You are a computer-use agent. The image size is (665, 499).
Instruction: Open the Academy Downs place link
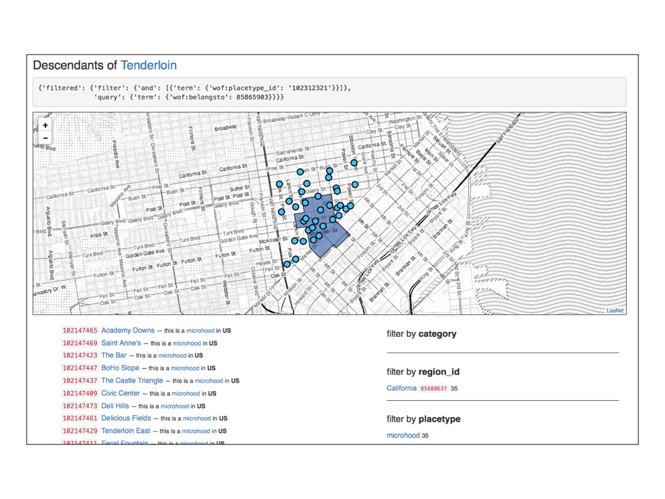128,331
